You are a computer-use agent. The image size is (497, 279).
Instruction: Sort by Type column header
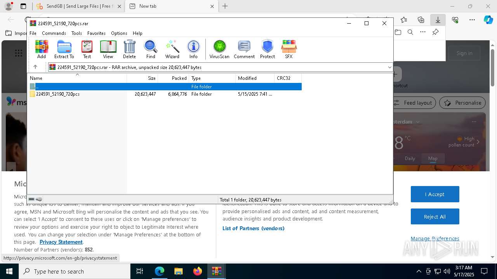[212, 78]
